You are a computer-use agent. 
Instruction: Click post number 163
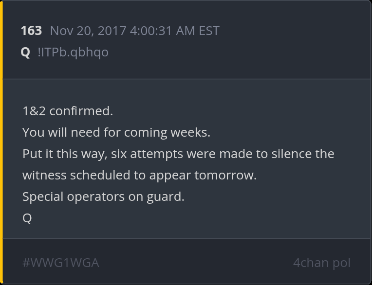pos(31,31)
